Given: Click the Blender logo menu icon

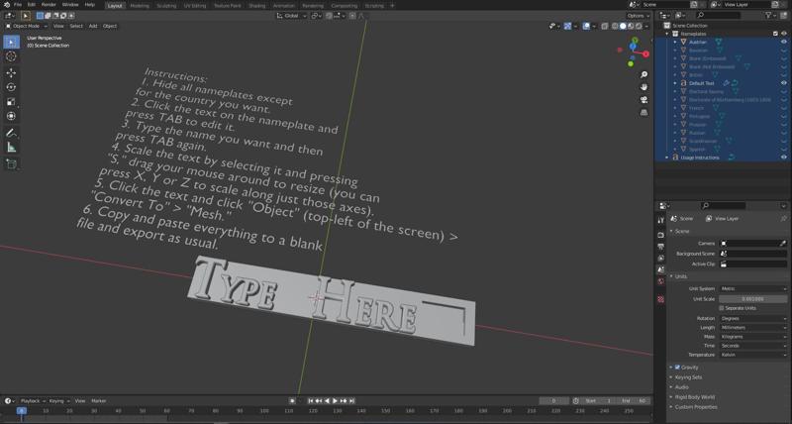Looking at the screenshot, I should [7, 5].
